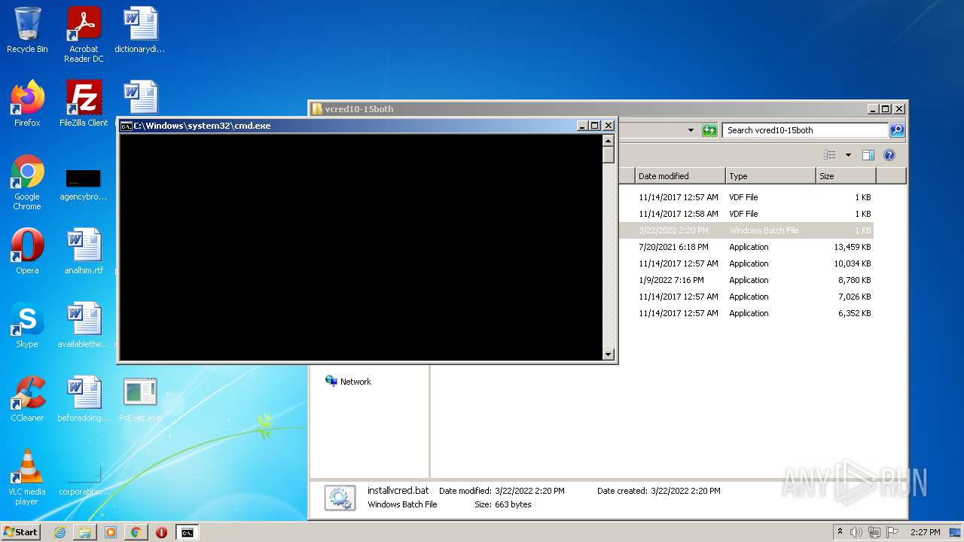Image resolution: width=964 pixels, height=542 pixels.
Task: Open Explorer help icon
Action: pyautogui.click(x=889, y=155)
